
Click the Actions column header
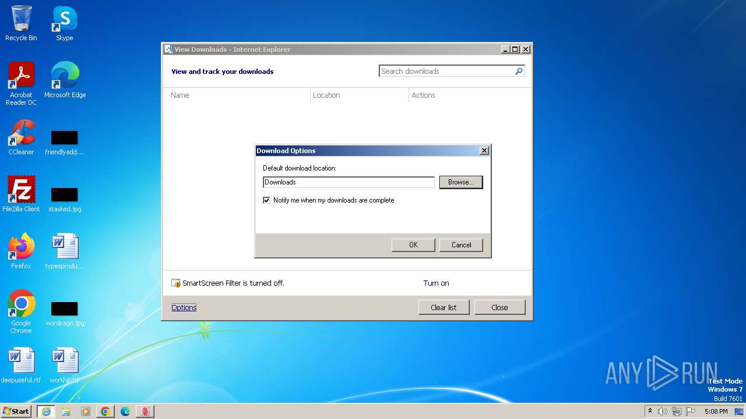470,95
